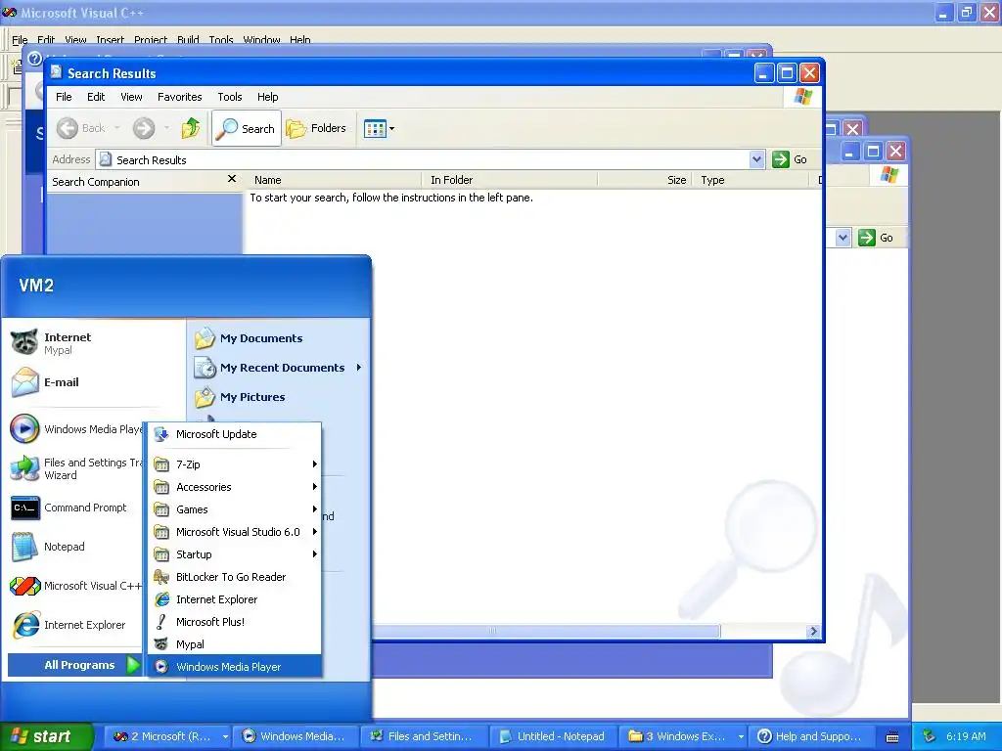1002x751 pixels.
Task: Click the Start button
Action: [46, 736]
